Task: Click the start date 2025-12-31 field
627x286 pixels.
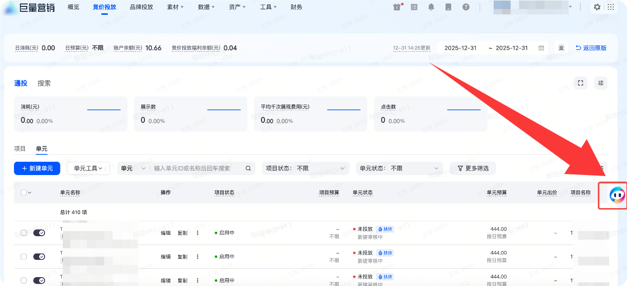Action: point(460,48)
